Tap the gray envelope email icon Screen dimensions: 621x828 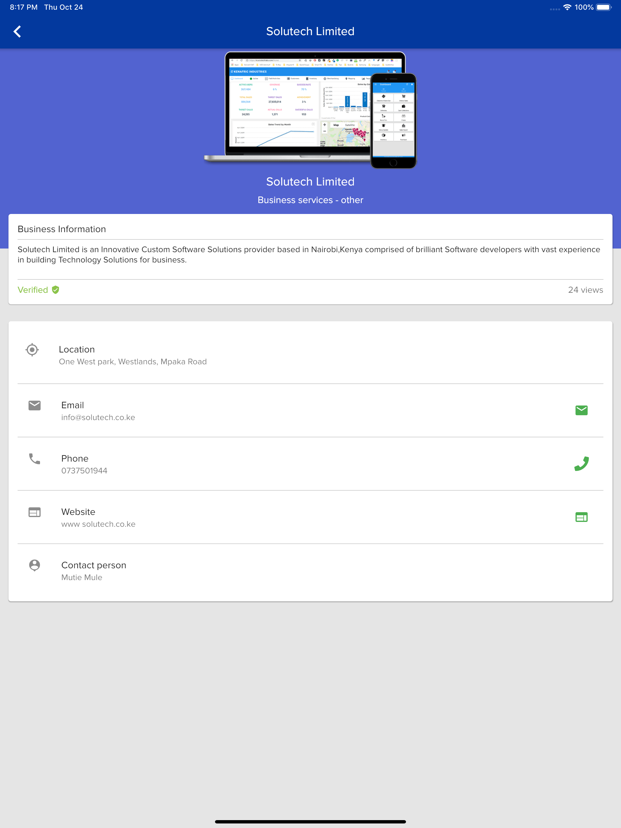coord(35,405)
